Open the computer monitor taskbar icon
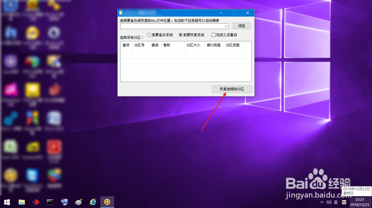 click(x=64, y=202)
